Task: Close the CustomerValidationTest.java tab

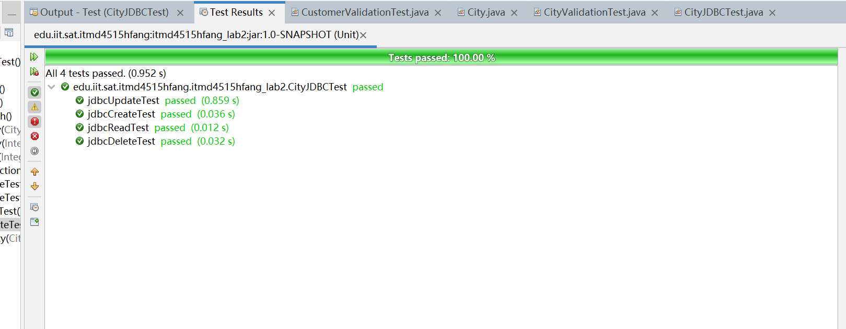Action: [438, 13]
